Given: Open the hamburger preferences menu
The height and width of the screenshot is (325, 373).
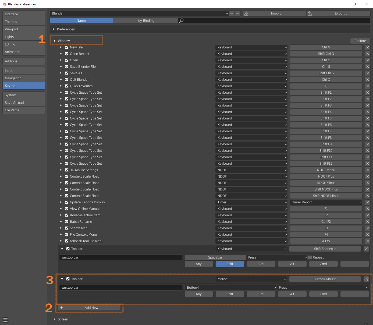Looking at the screenshot, I should click(x=5, y=320).
